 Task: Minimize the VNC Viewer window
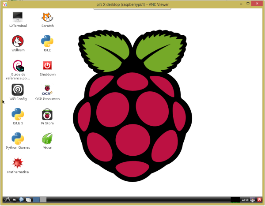[241, 4]
